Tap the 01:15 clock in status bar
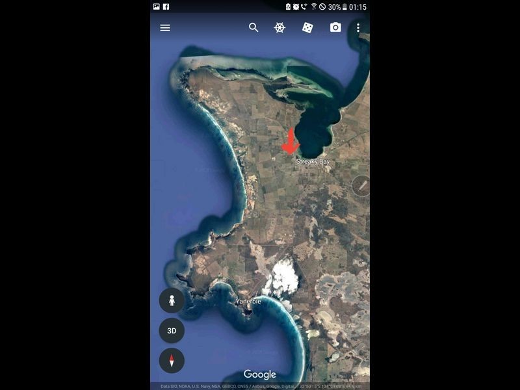This screenshot has width=520, height=390. (357, 7)
